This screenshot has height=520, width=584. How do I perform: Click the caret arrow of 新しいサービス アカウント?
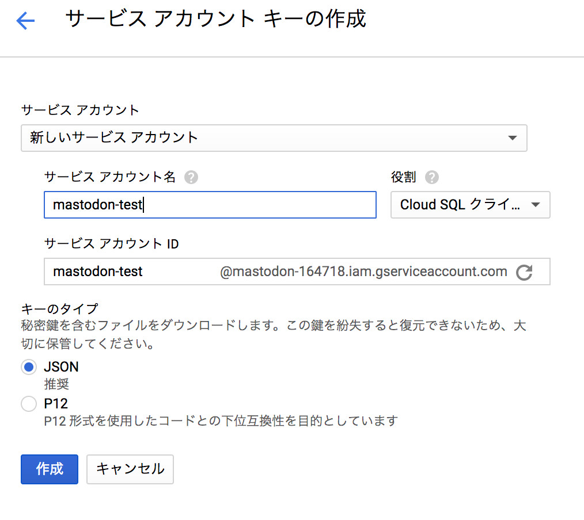tap(512, 138)
